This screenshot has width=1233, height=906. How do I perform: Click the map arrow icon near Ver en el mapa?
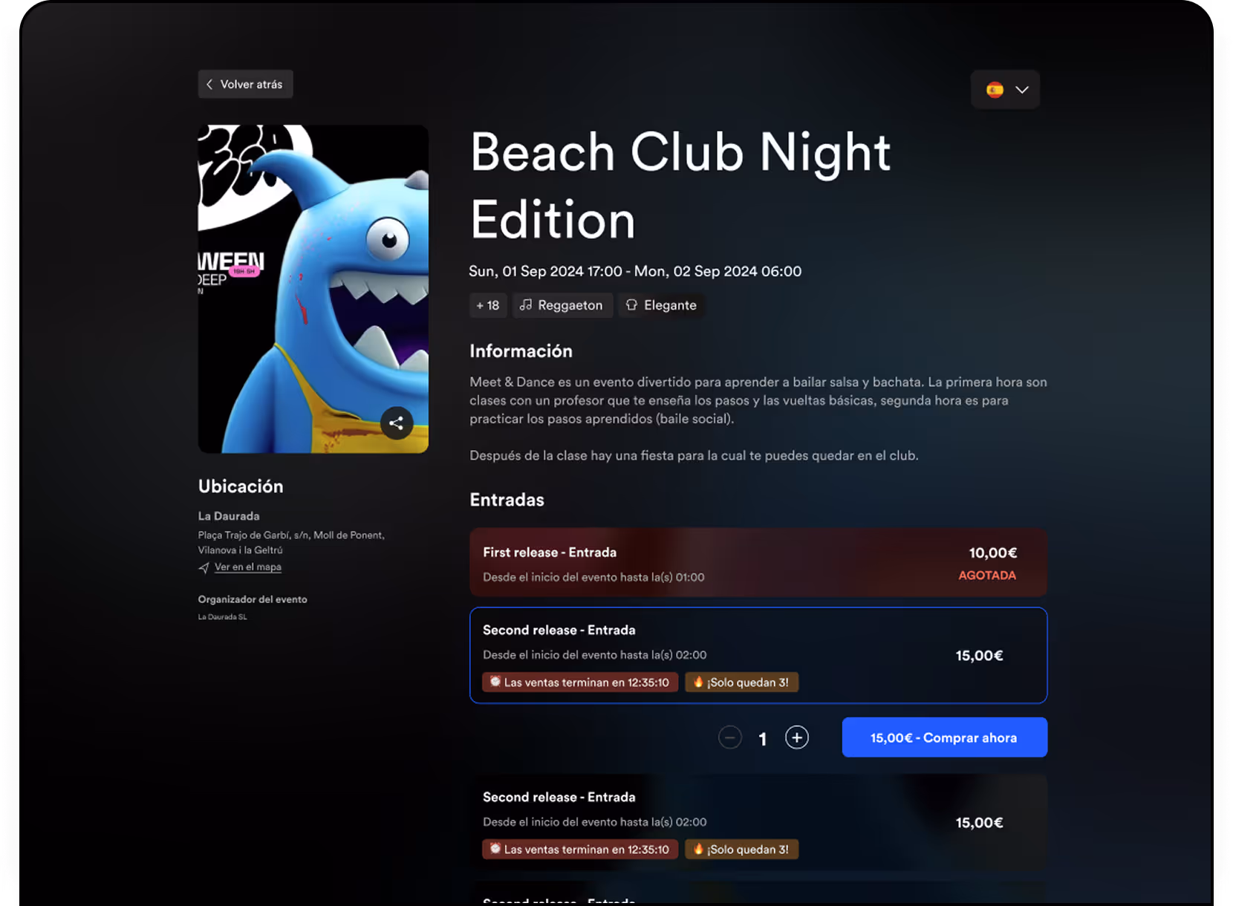(204, 568)
